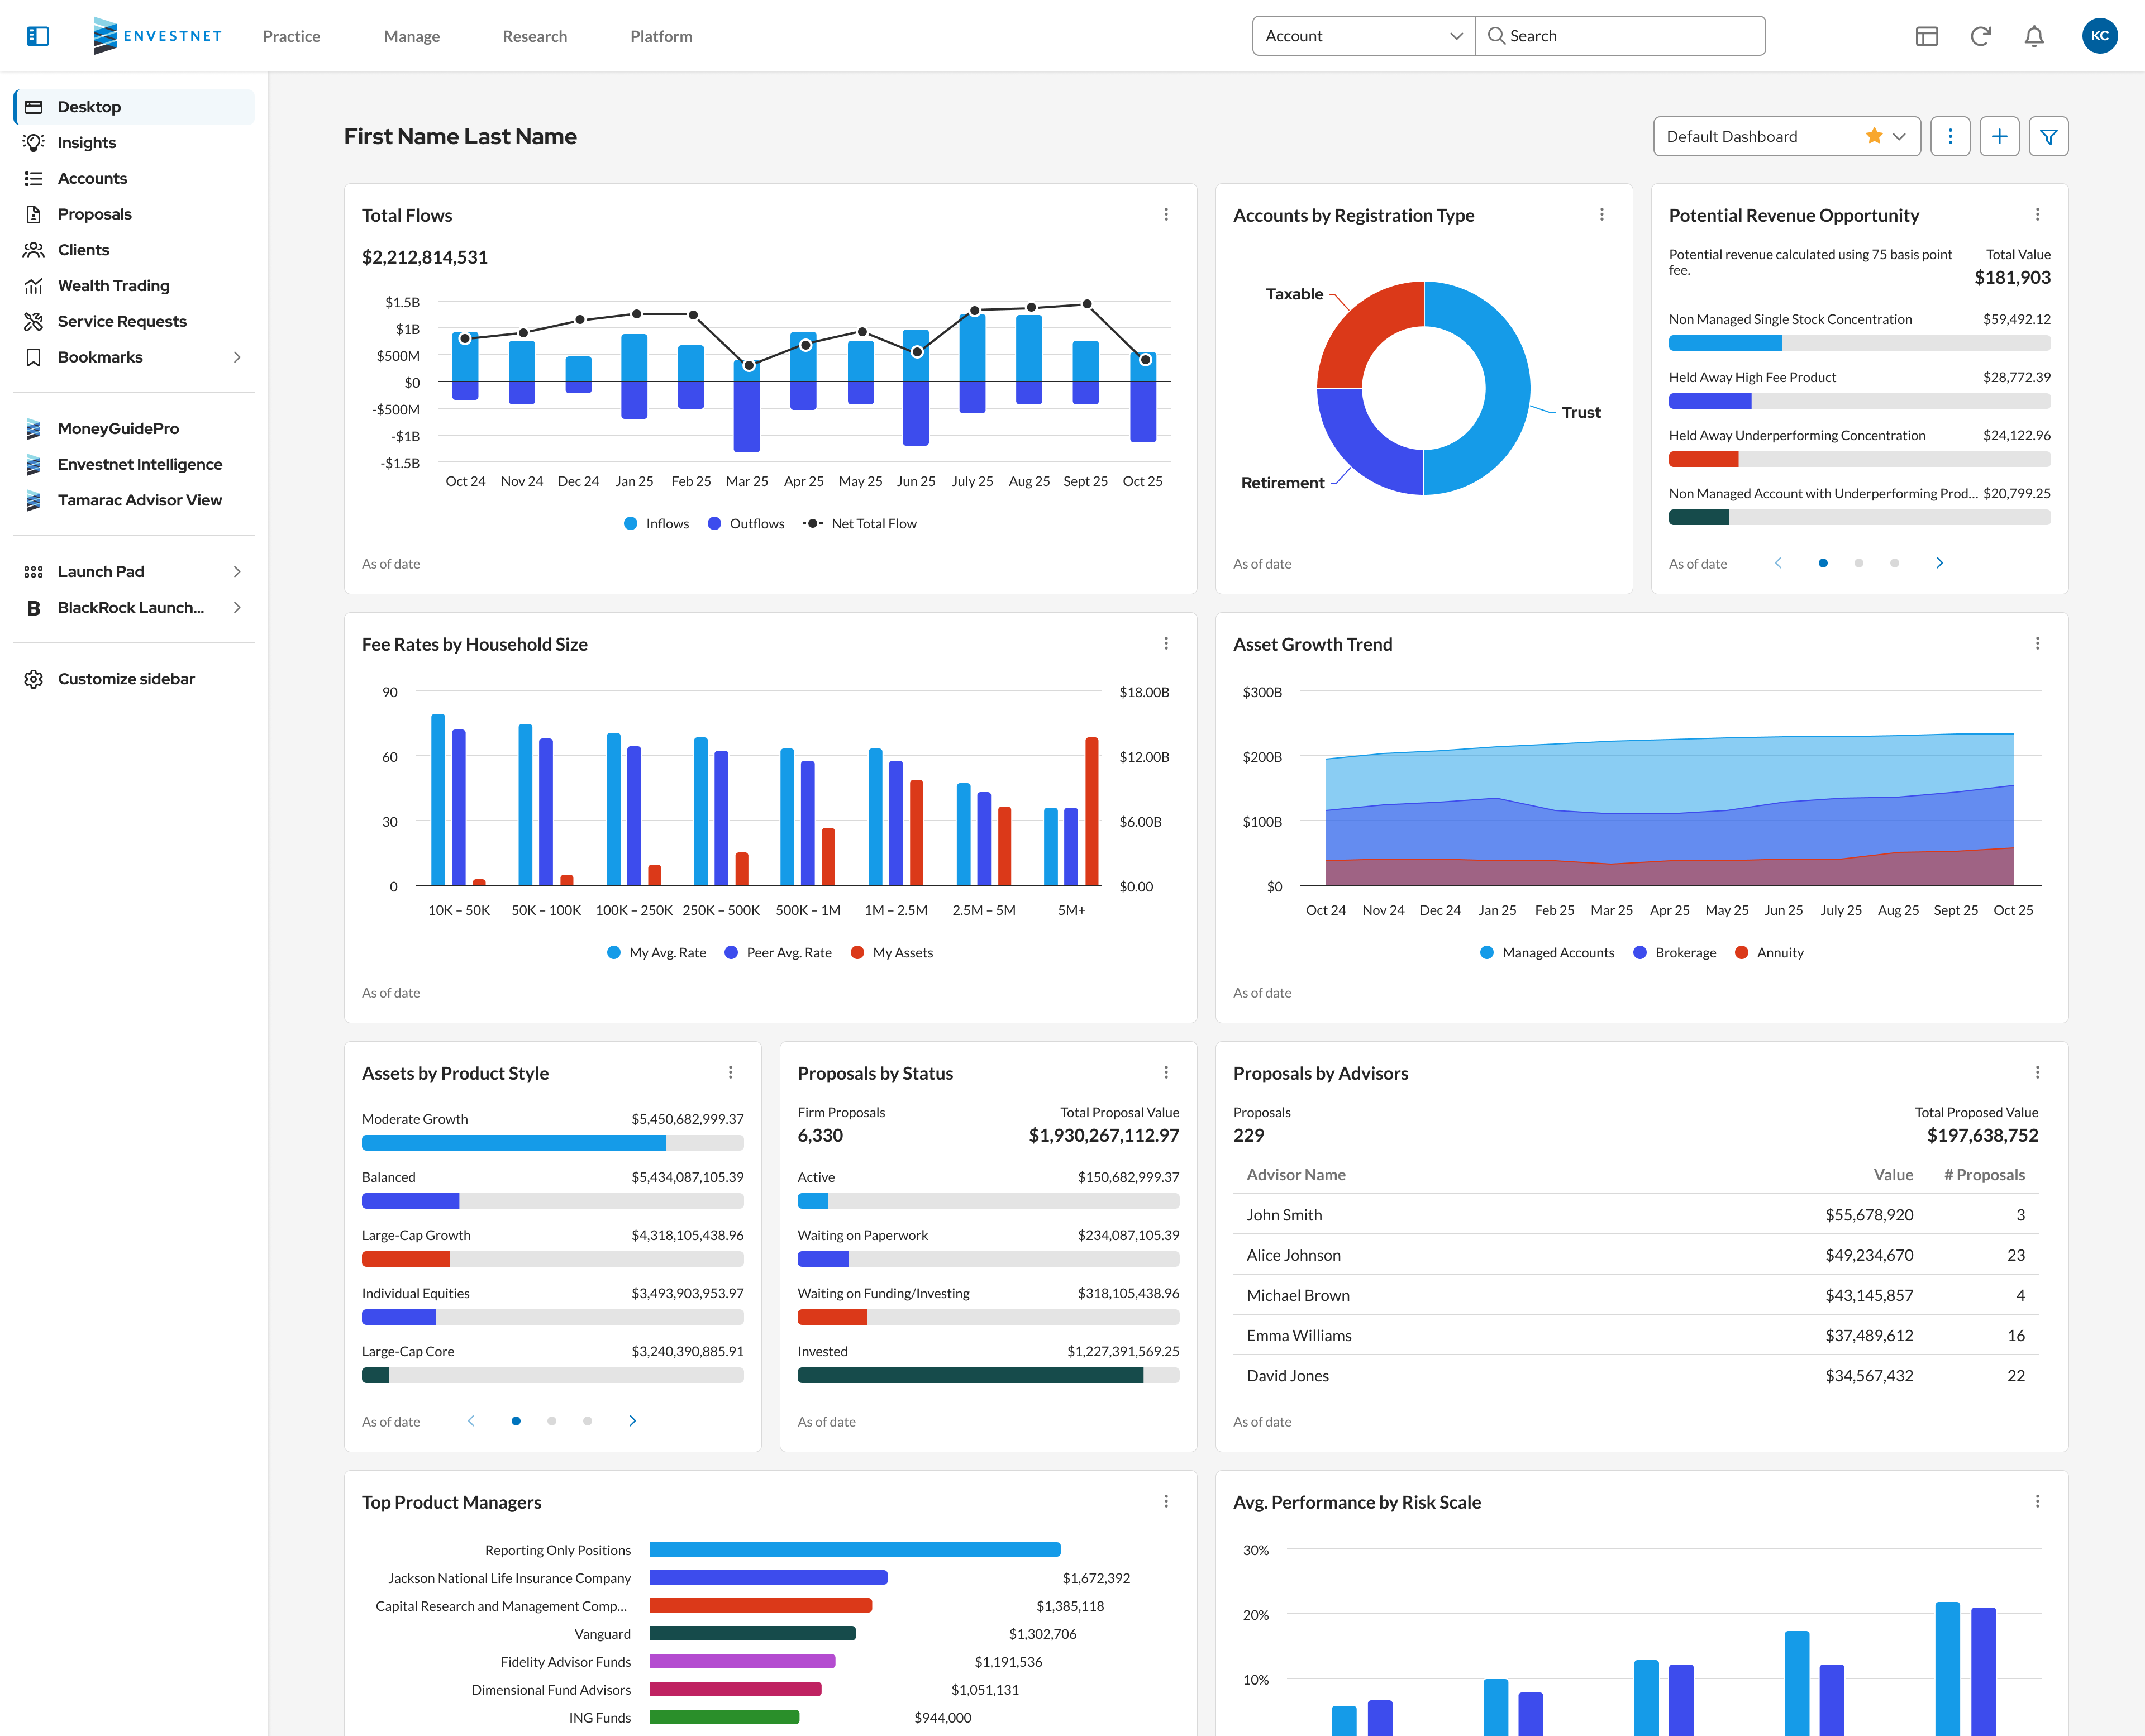Open the Research menu

(534, 36)
